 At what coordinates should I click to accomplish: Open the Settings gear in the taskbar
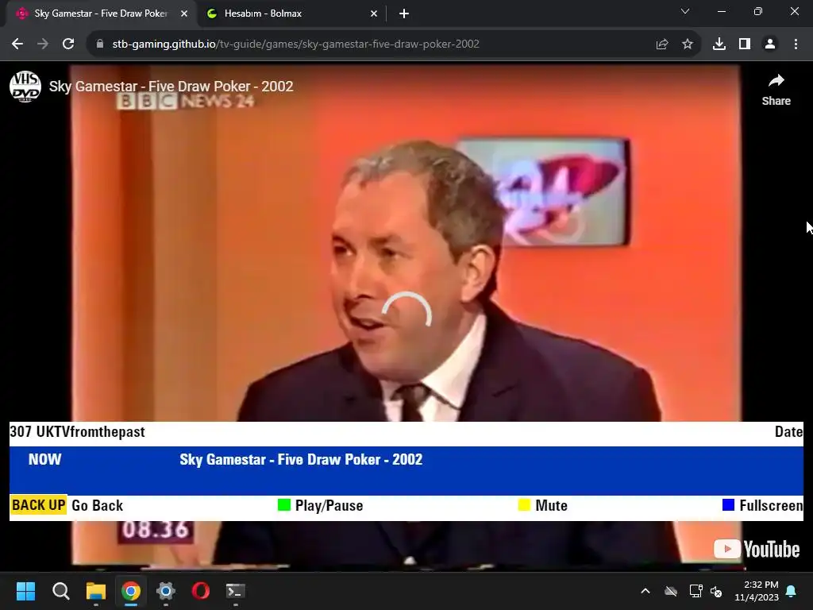click(166, 591)
